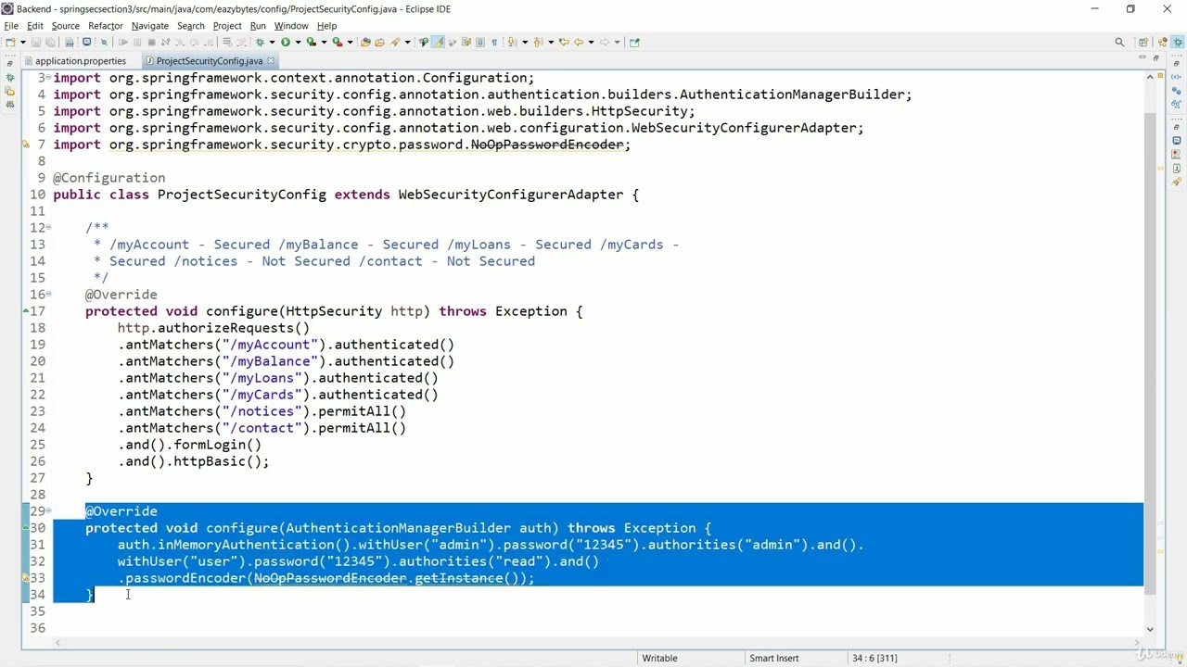Click the warning marker on line 33
Viewport: 1187px width, 667px height.
27,578
